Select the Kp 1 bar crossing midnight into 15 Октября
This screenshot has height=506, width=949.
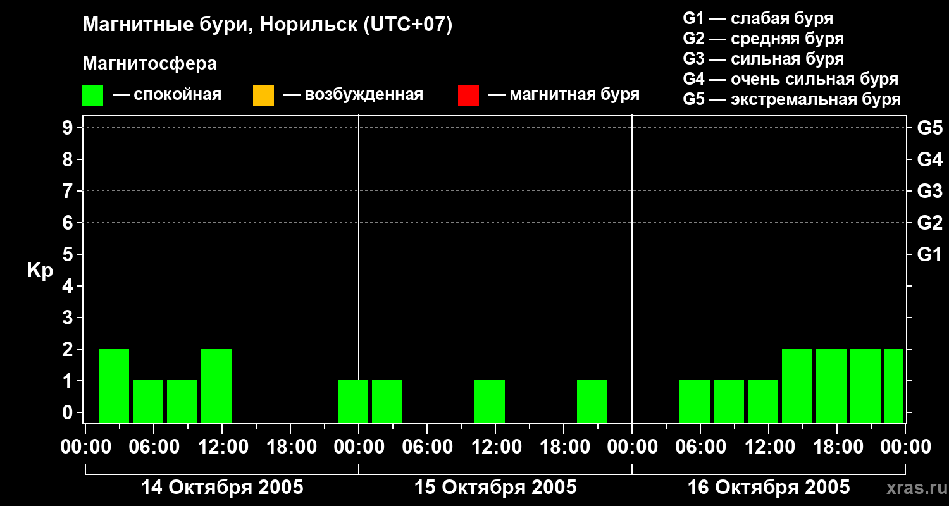pyautogui.click(x=353, y=401)
